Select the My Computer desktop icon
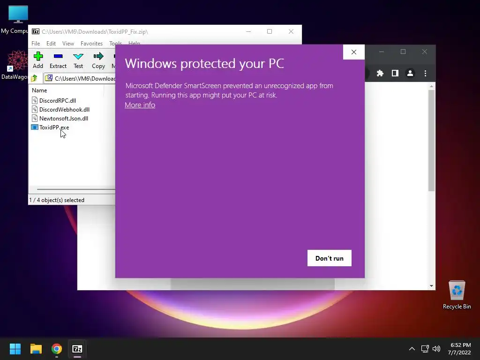Image resolution: width=480 pixels, height=360 pixels. [x=14, y=20]
